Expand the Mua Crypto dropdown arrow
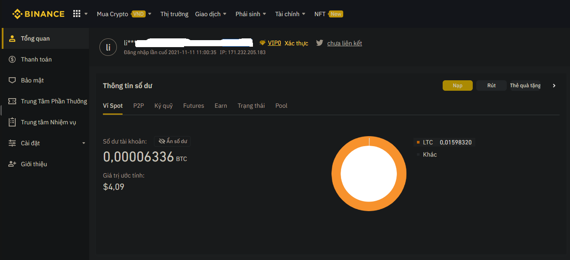Viewport: 570px width, 260px height. coord(150,14)
